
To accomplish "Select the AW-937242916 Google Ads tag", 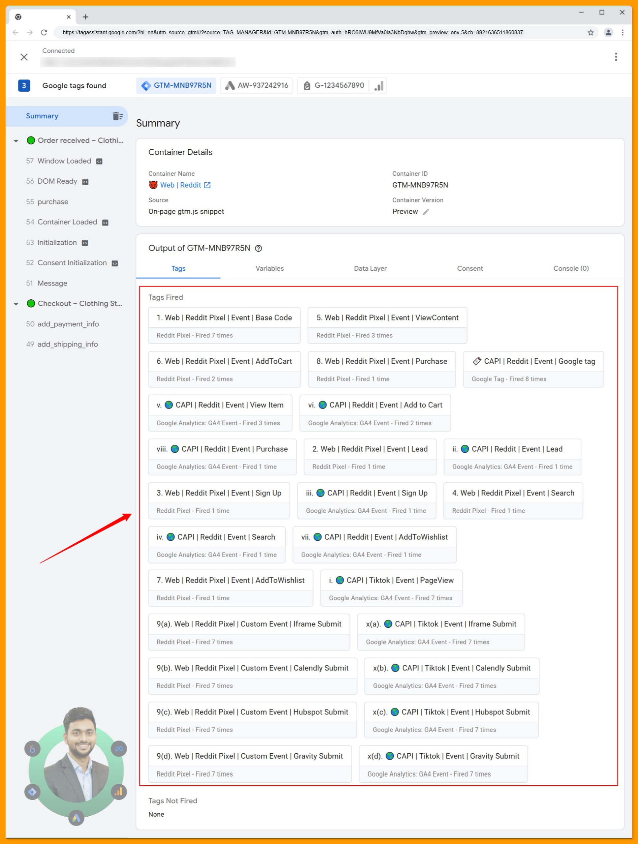I will point(256,85).
